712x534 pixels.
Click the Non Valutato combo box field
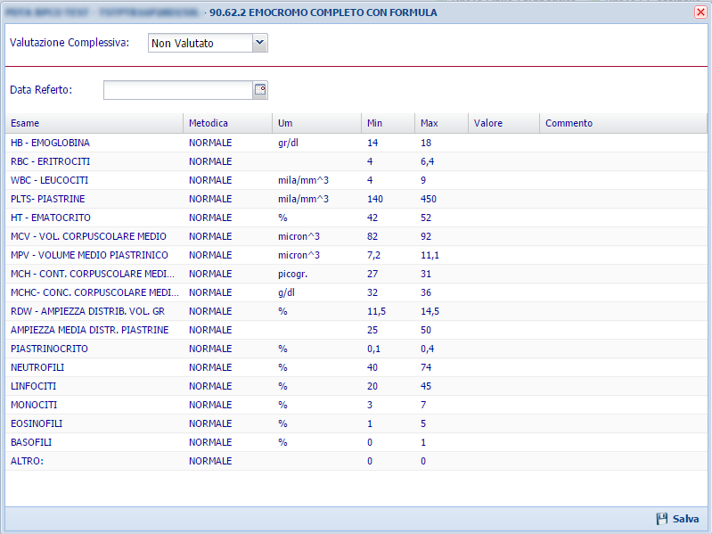tap(200, 43)
